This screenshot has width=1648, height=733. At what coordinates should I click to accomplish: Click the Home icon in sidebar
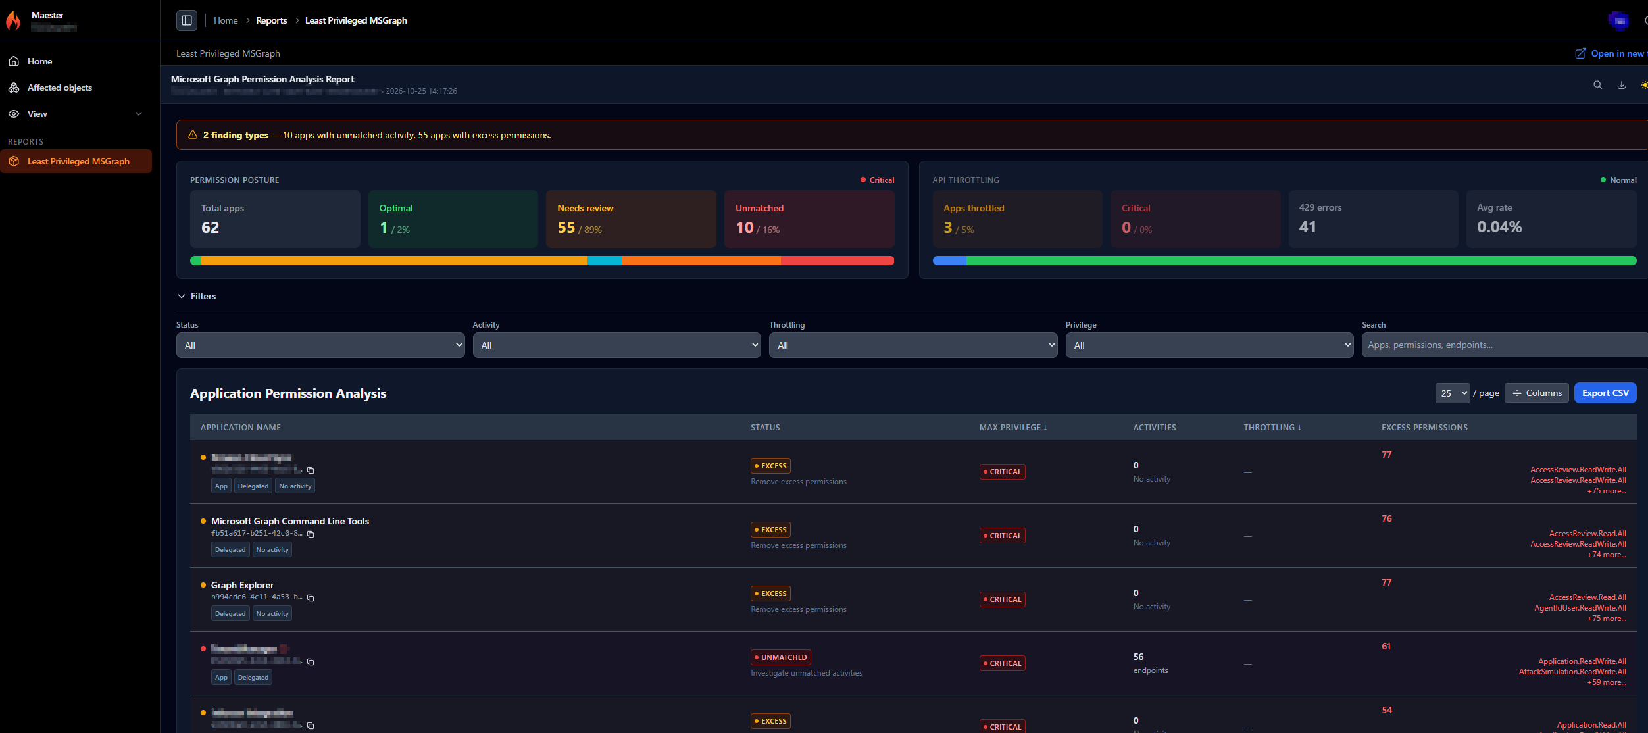coord(14,61)
